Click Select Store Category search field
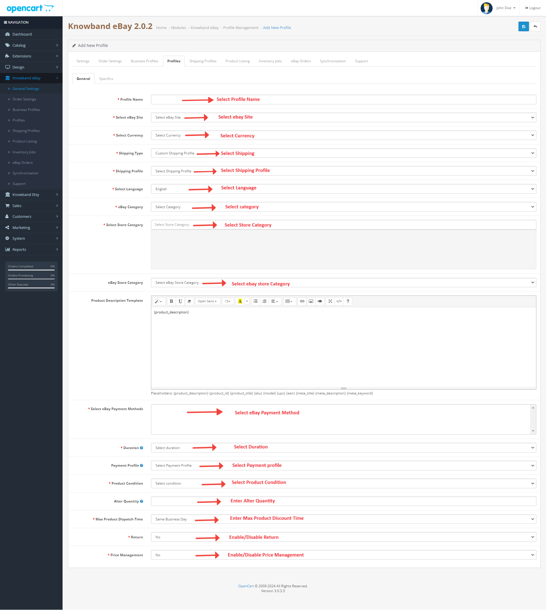 [x=343, y=225]
